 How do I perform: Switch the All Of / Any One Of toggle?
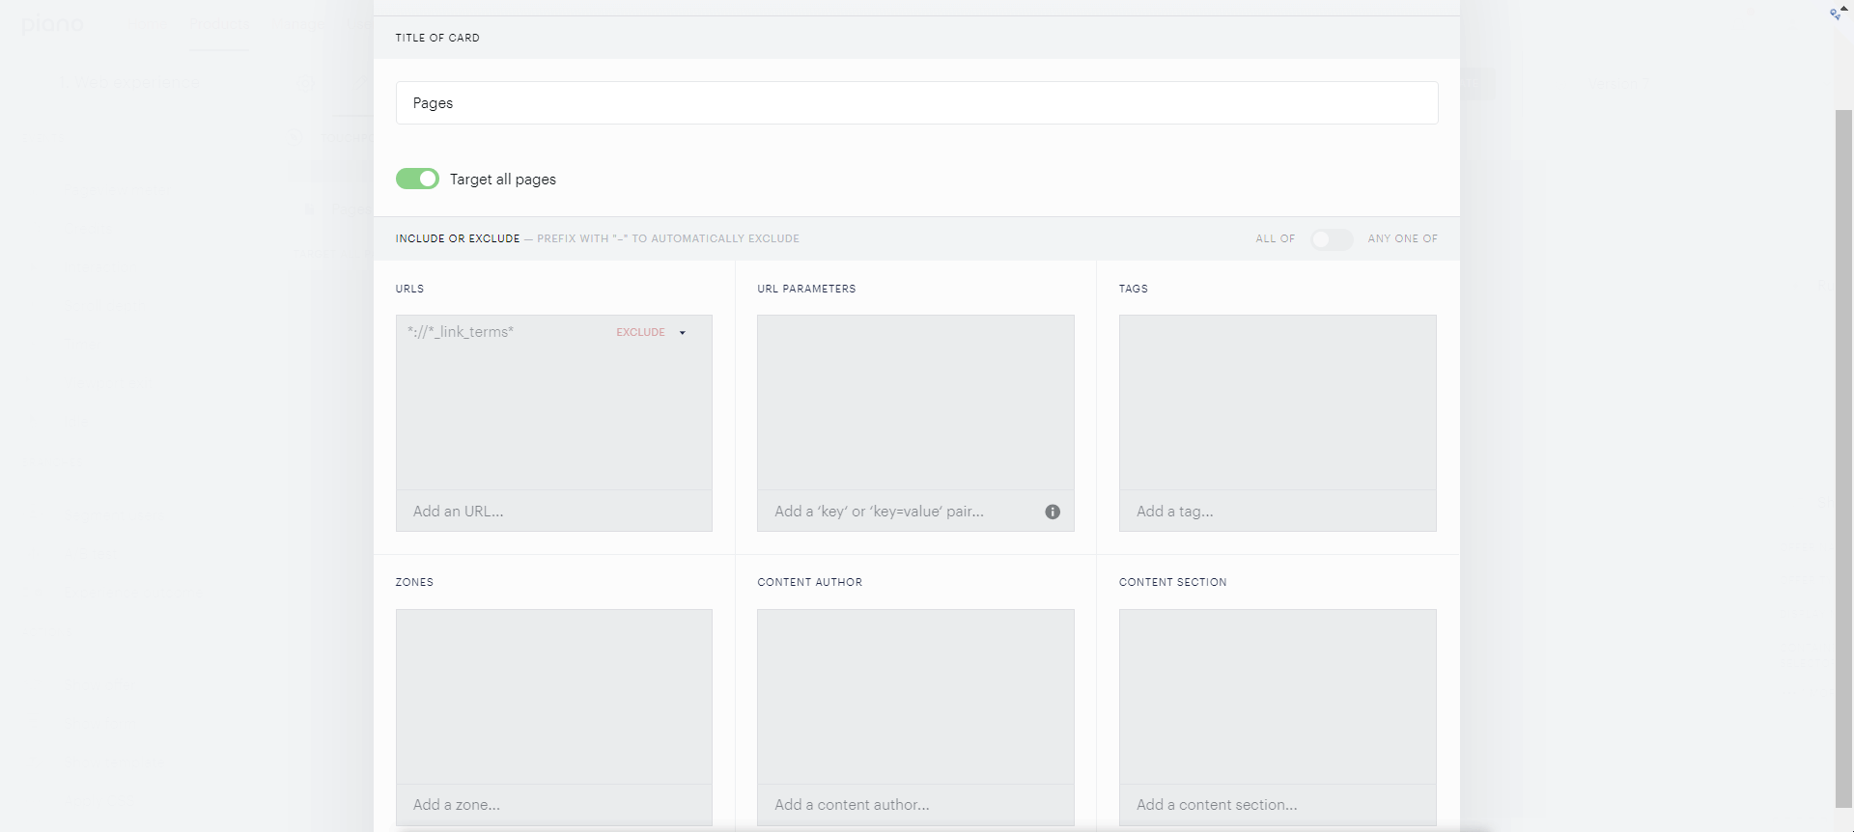click(1331, 239)
